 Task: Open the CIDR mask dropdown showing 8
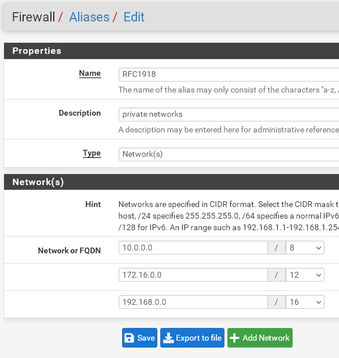[x=305, y=248]
